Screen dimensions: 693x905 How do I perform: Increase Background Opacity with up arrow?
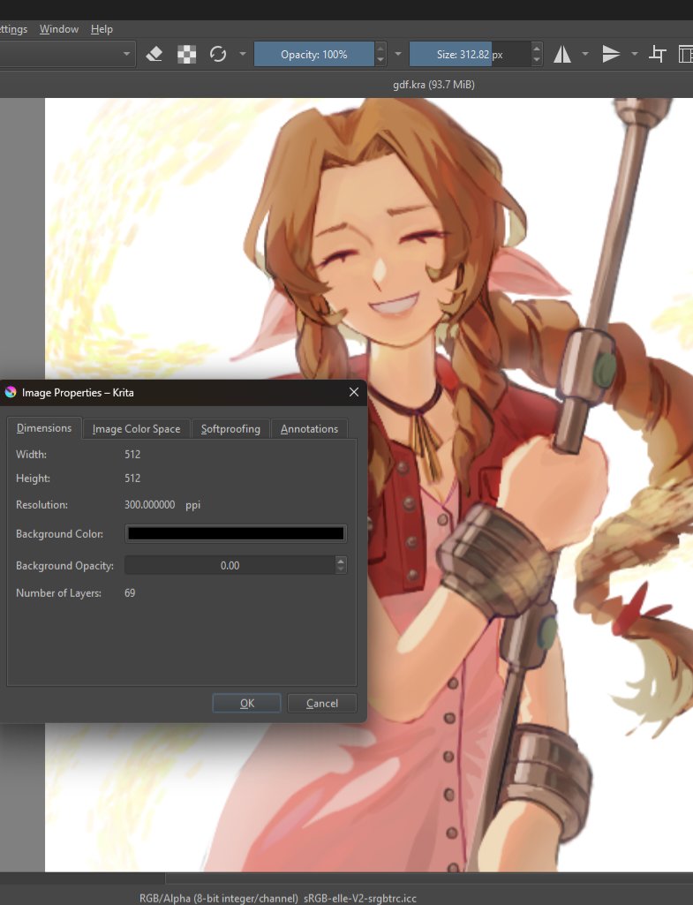(x=341, y=561)
